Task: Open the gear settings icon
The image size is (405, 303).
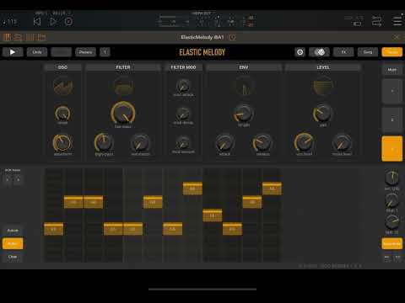Action: [300, 52]
